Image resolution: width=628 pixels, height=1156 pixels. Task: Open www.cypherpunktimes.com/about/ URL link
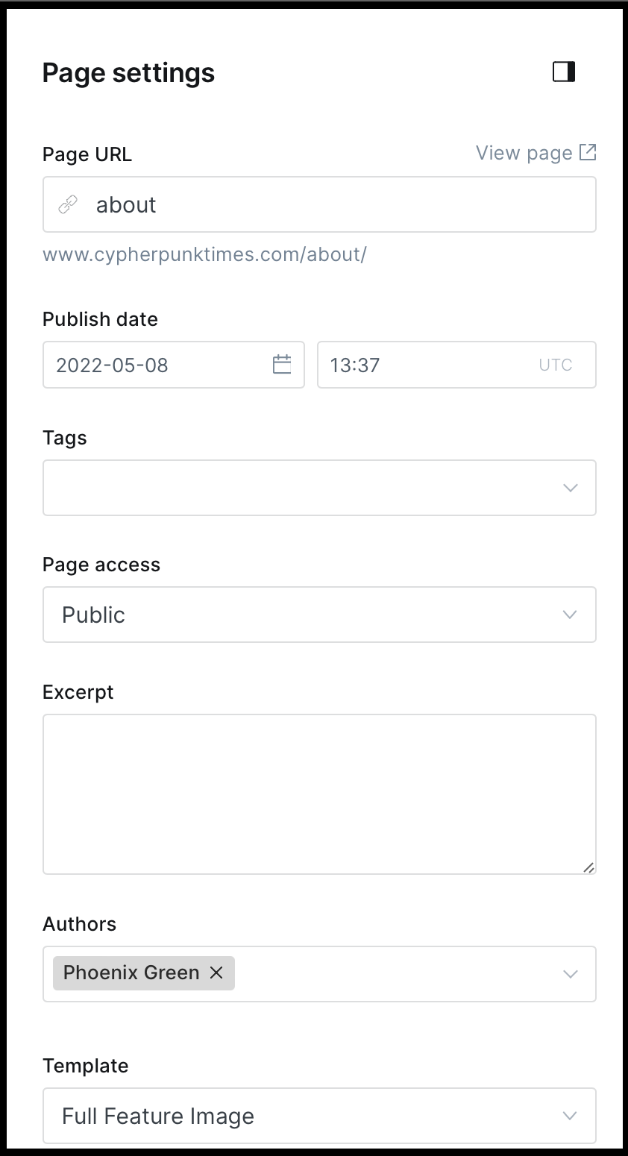(x=204, y=254)
